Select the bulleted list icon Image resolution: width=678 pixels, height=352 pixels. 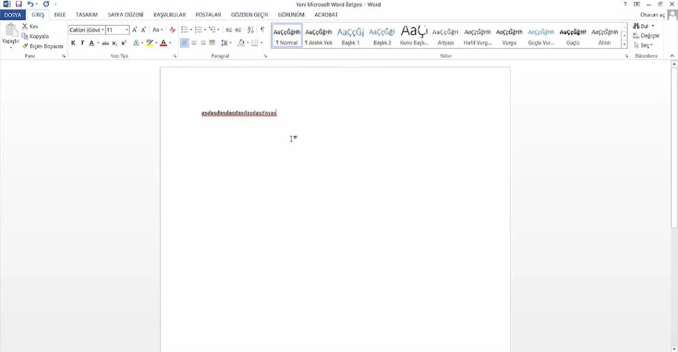tap(185, 30)
